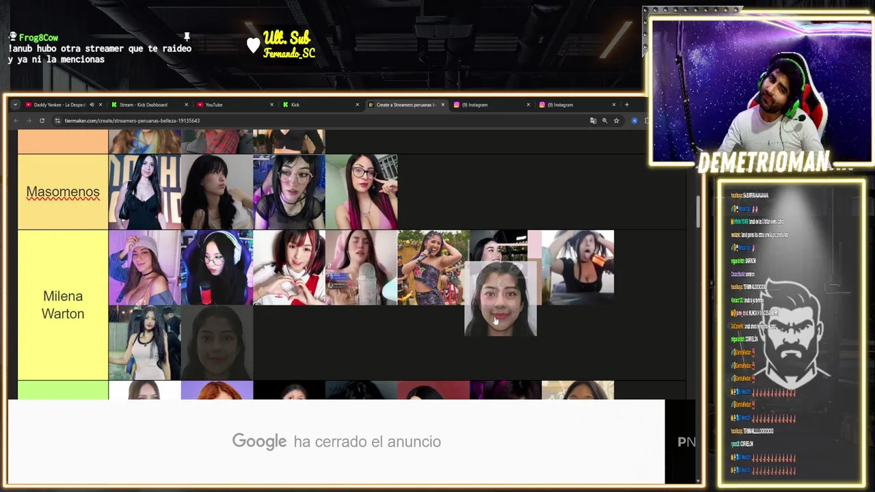This screenshot has height=492, width=875.
Task: Open the zoom magnifier icon in address bar
Action: [604, 121]
